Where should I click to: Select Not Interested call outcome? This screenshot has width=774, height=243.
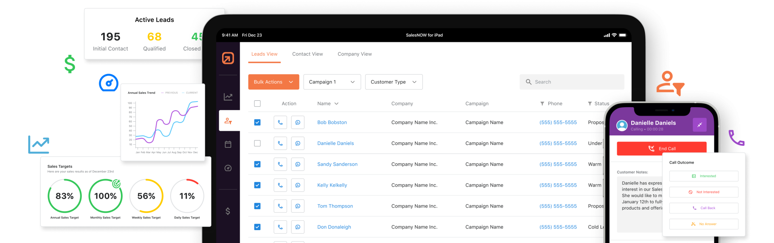point(704,192)
